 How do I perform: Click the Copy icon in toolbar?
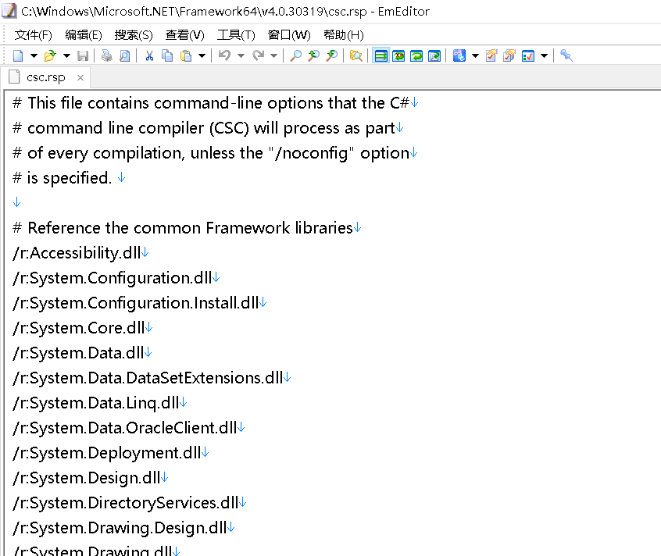point(167,55)
